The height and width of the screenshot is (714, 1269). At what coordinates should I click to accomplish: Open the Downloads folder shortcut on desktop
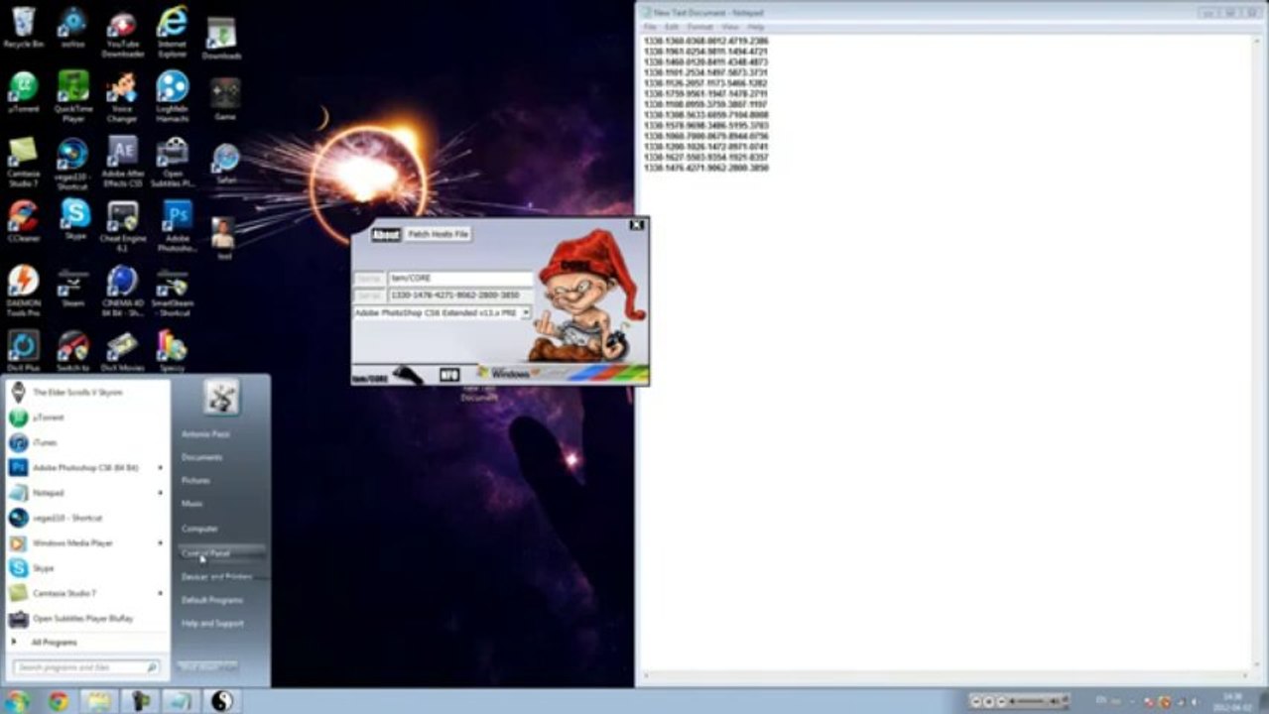pyautogui.click(x=221, y=39)
